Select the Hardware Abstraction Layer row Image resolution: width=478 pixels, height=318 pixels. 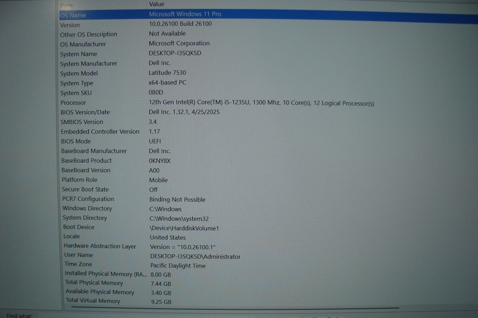point(100,246)
